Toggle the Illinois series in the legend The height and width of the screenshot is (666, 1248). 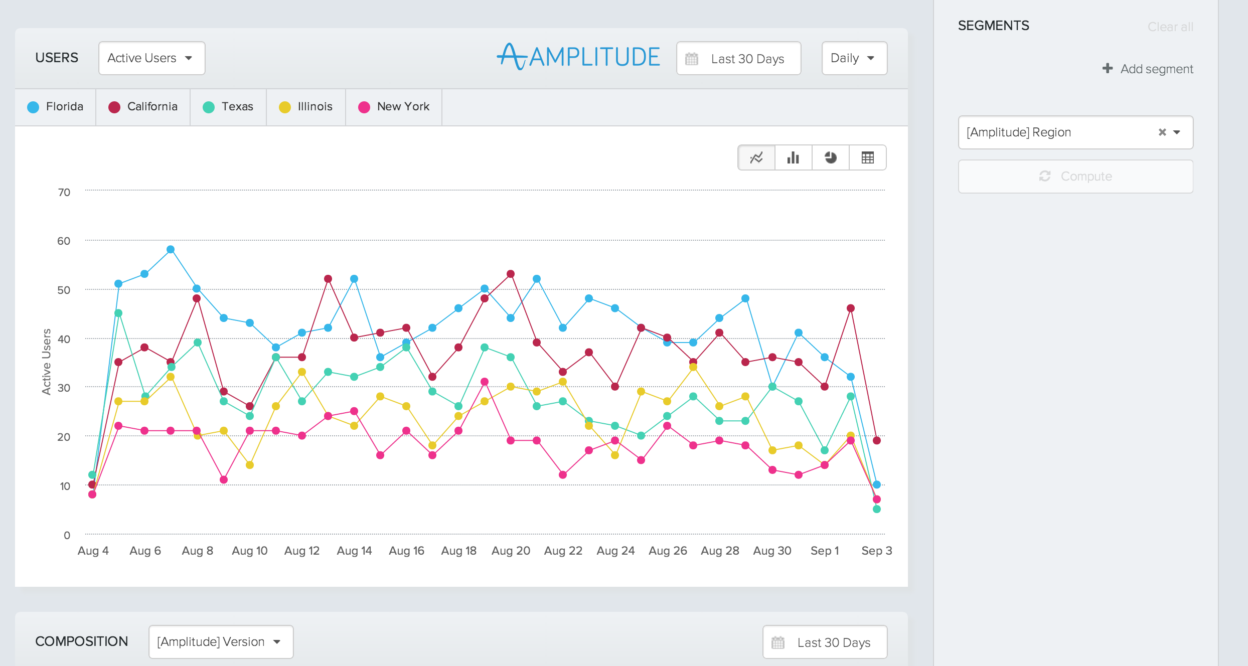click(x=306, y=107)
